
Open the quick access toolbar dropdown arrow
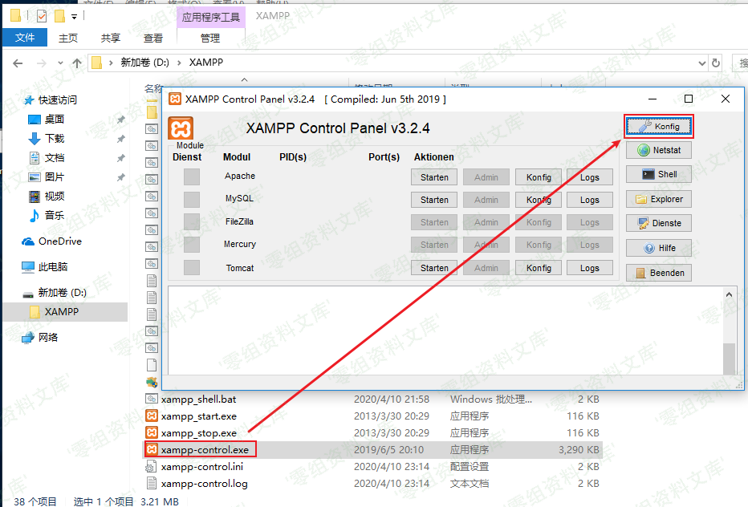click(x=74, y=17)
